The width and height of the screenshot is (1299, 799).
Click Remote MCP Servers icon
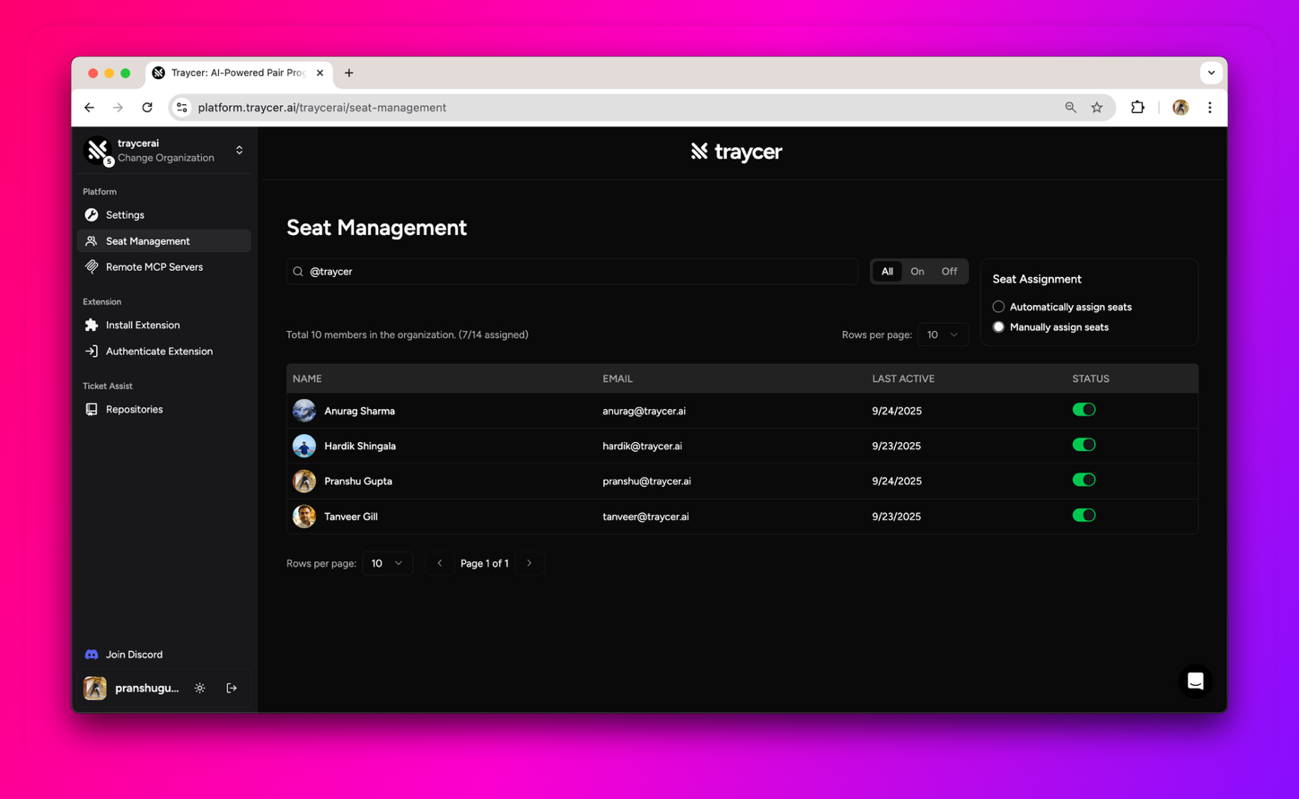[92, 267]
